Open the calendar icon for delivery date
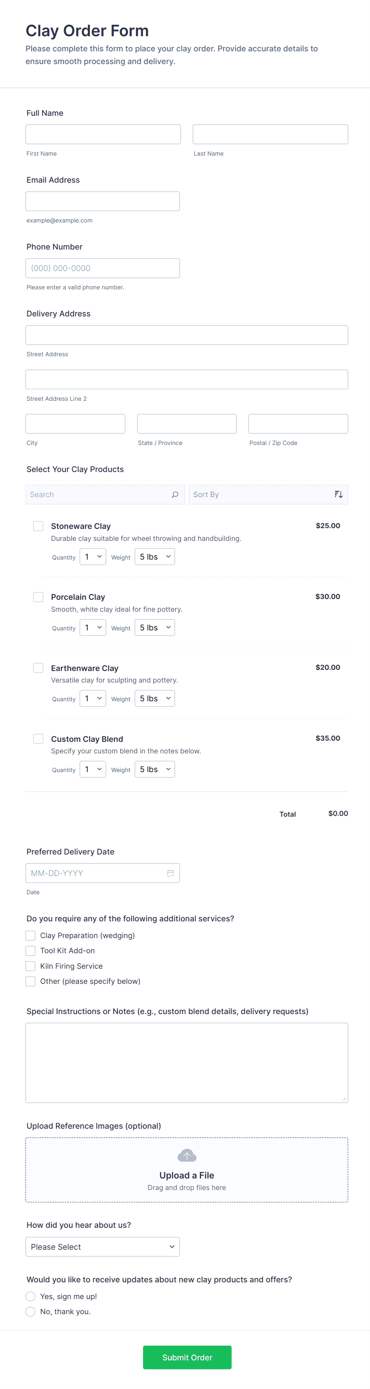 (x=170, y=873)
